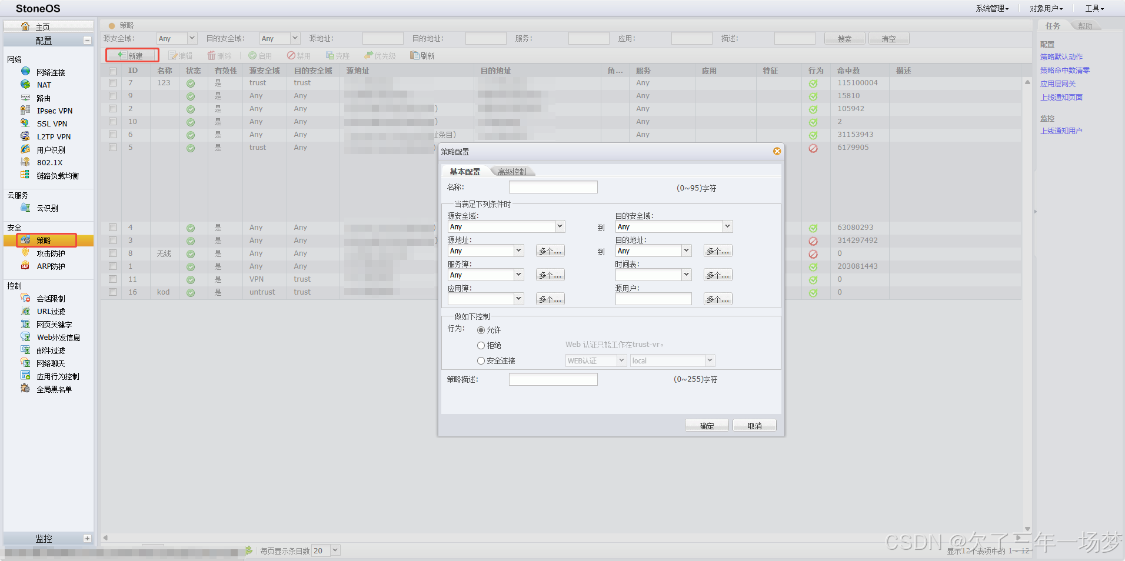Switch to the 帮助 tab
The width and height of the screenshot is (1125, 561).
tap(1086, 26)
